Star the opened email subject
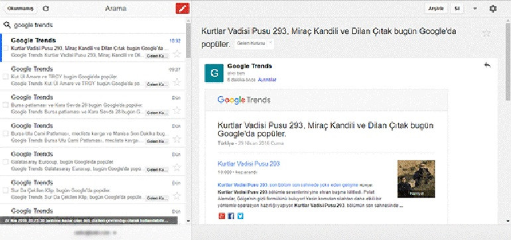 [486, 33]
